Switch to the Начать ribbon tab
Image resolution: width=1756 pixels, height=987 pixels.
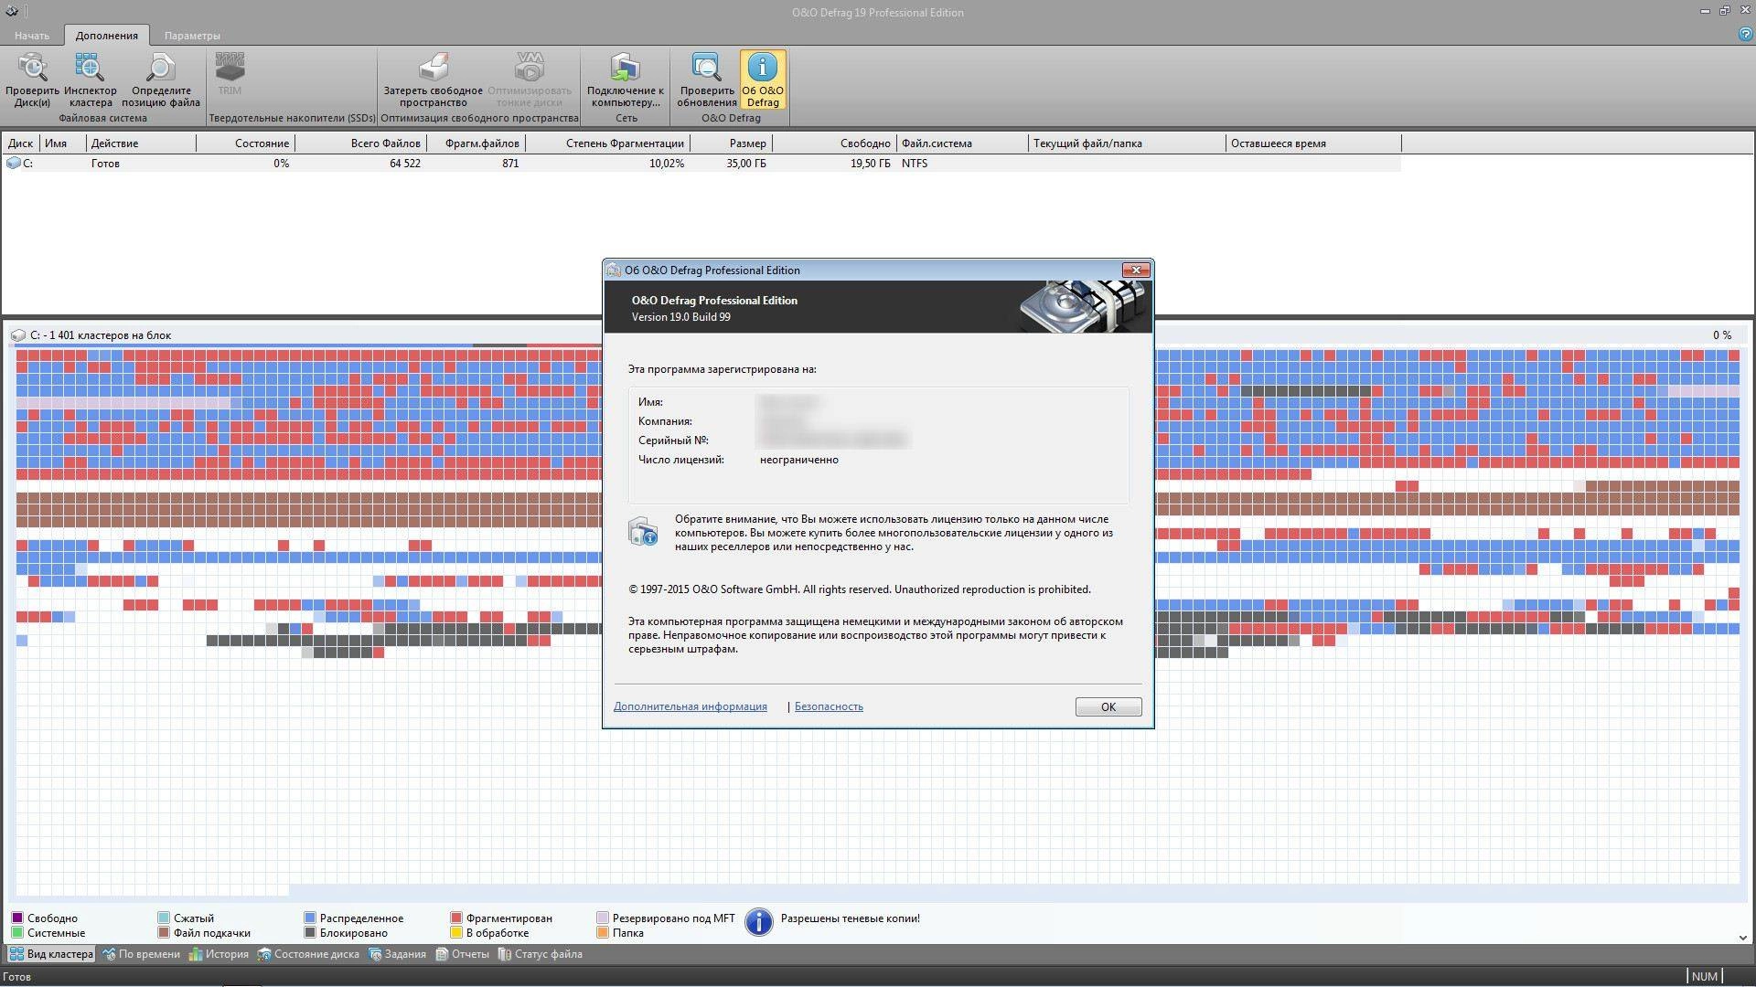[x=32, y=36]
